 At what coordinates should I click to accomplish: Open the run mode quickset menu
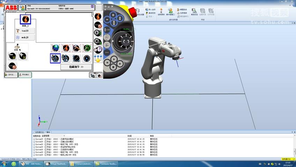[98, 33]
